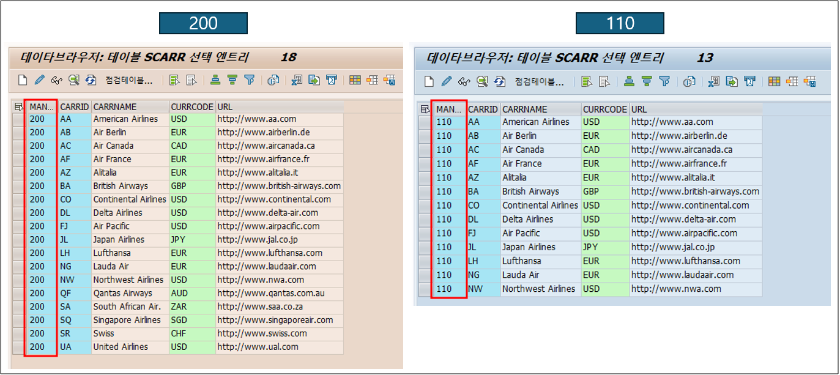Click http://www.ual.com URL cell
The height and width of the screenshot is (375, 840).
coord(280,347)
